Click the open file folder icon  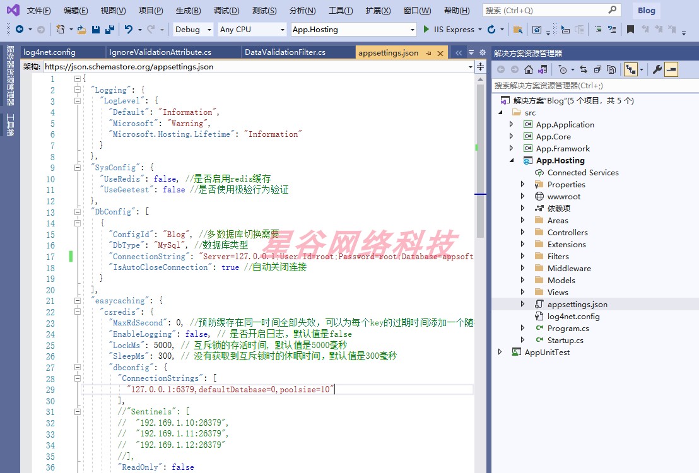click(x=81, y=30)
